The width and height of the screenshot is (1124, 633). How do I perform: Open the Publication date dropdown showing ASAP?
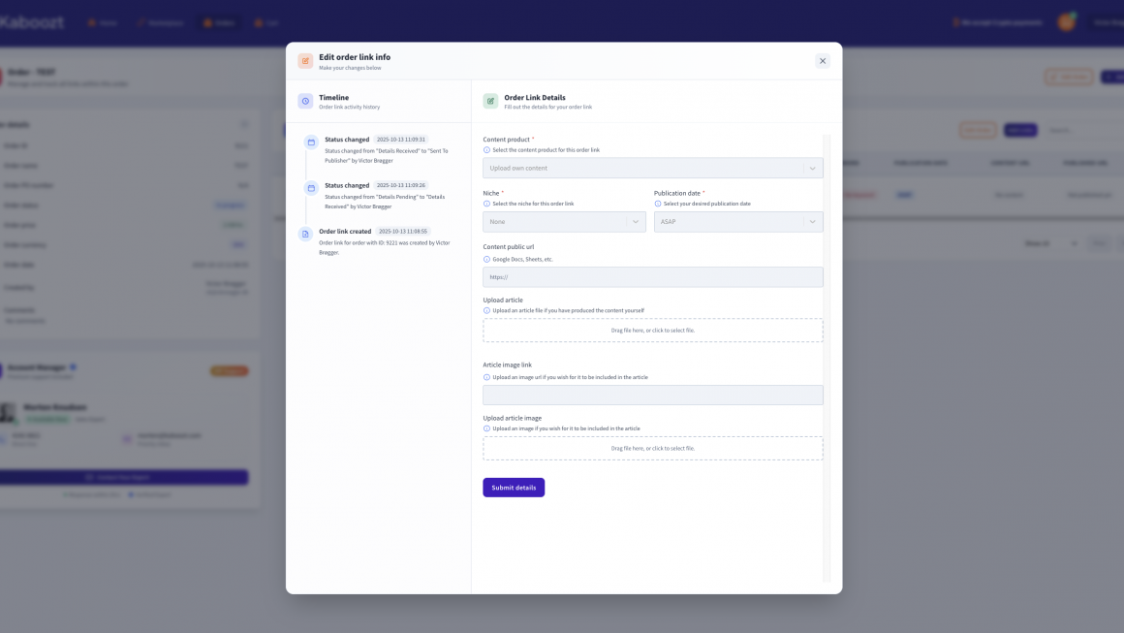click(x=738, y=222)
